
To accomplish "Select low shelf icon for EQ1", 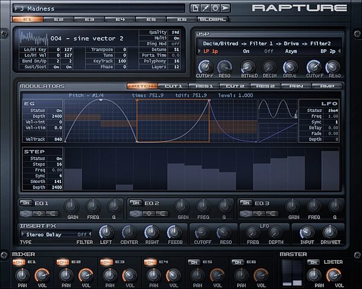I will tap(26, 214).
